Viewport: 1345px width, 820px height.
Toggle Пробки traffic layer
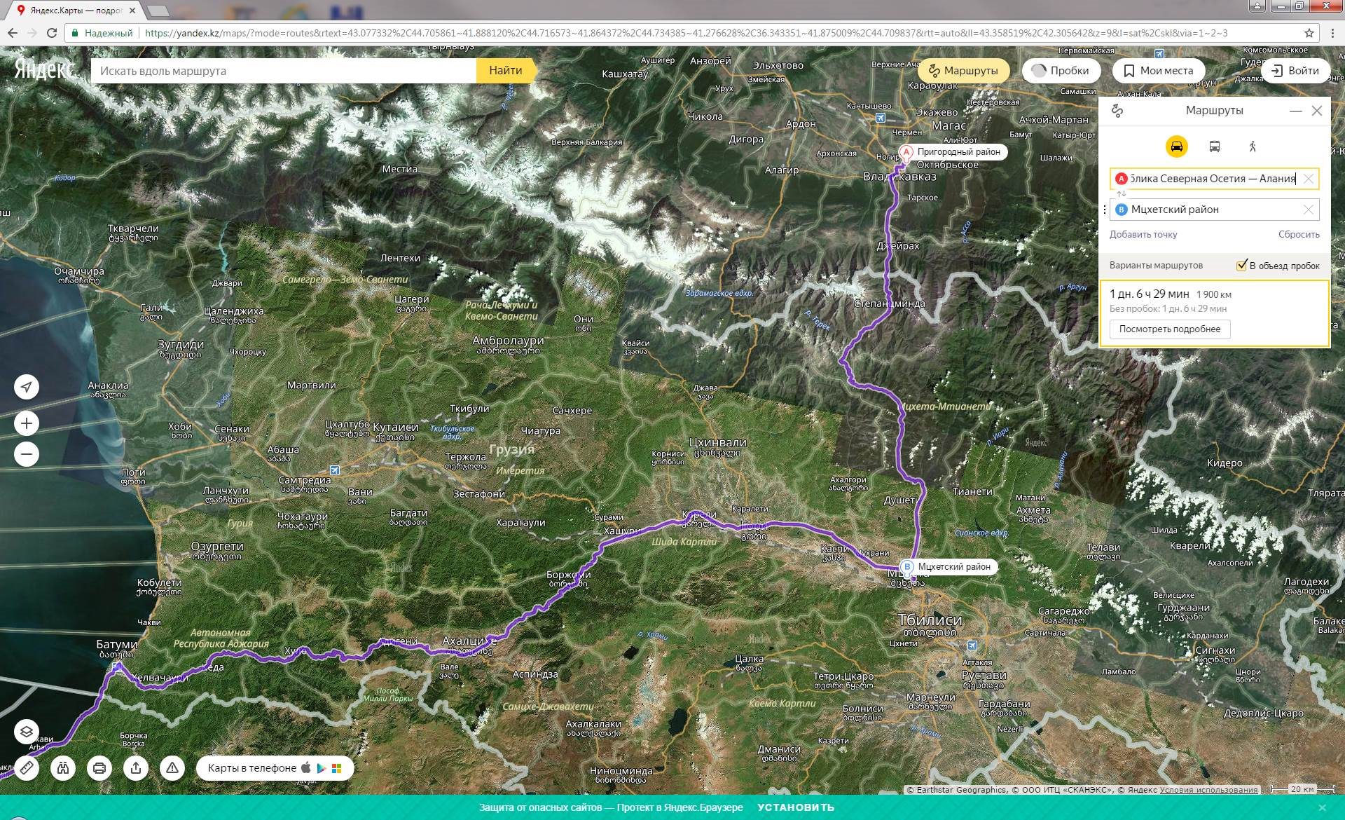[1061, 71]
